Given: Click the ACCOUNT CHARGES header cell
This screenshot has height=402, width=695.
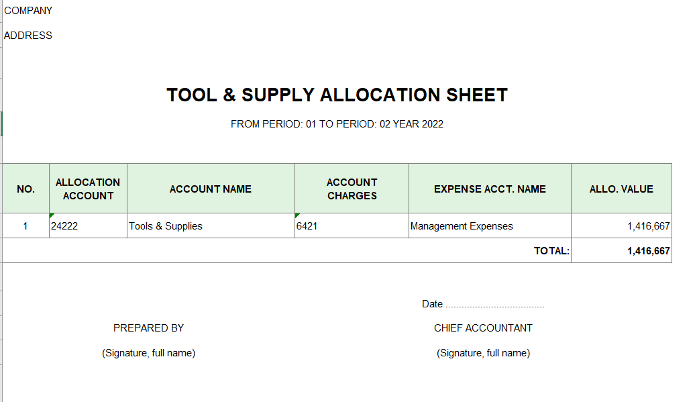Looking at the screenshot, I should click(352, 189).
